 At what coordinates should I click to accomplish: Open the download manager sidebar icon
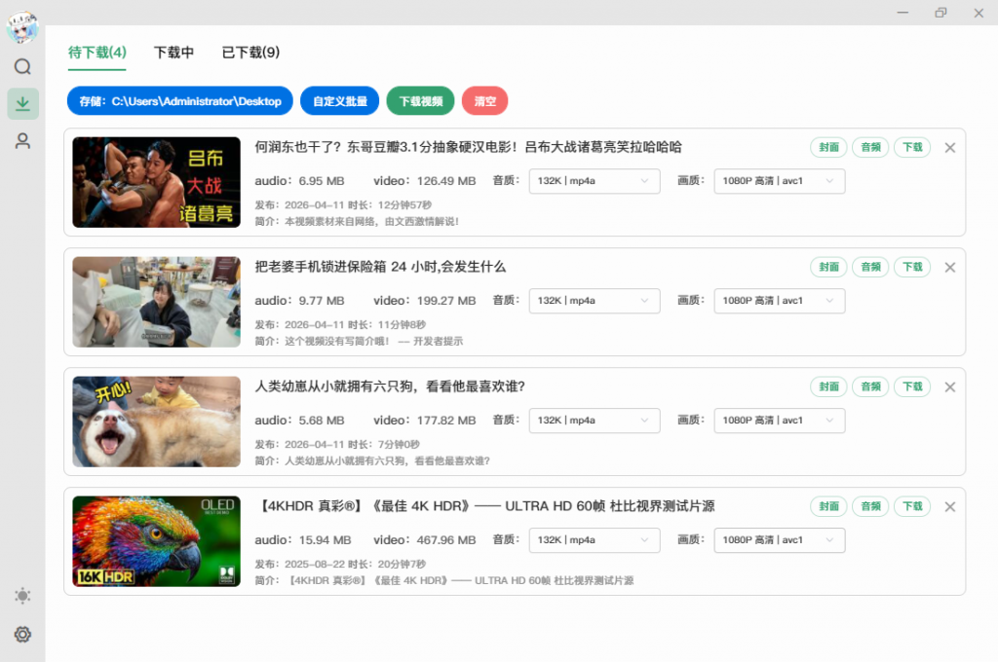point(23,103)
